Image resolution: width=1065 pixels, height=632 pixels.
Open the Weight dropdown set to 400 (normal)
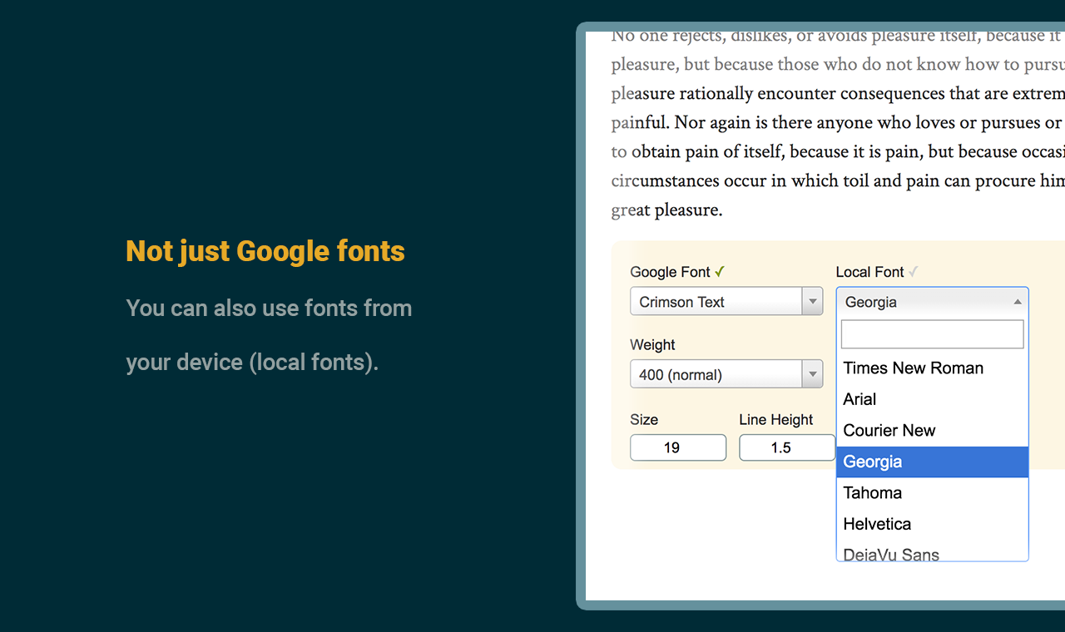tap(726, 375)
